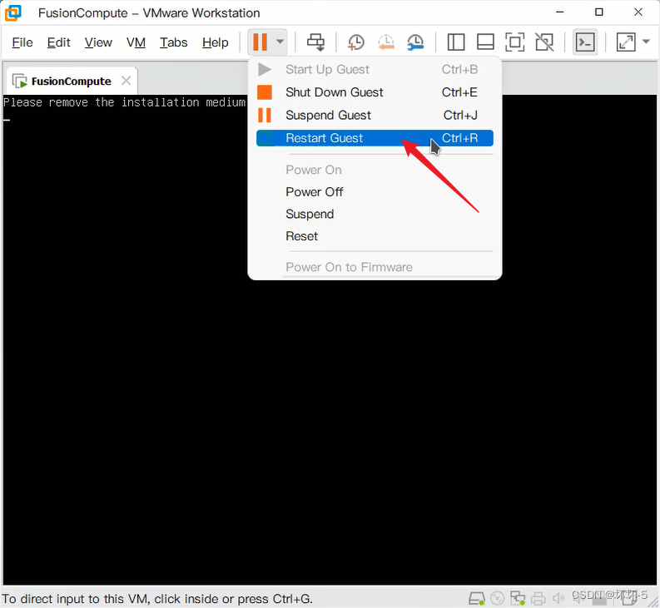
Task: Enter full screen mode icon
Action: tap(515, 42)
